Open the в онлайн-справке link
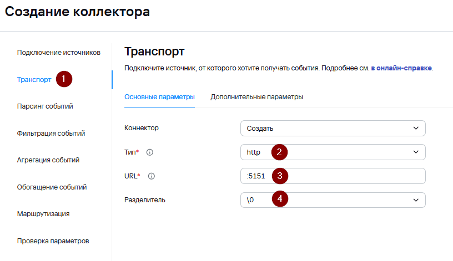This screenshot has width=453, height=261. pyautogui.click(x=401, y=68)
